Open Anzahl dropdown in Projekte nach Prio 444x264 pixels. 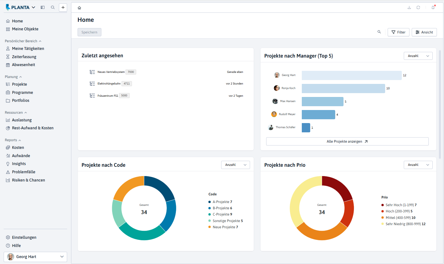[x=418, y=165]
